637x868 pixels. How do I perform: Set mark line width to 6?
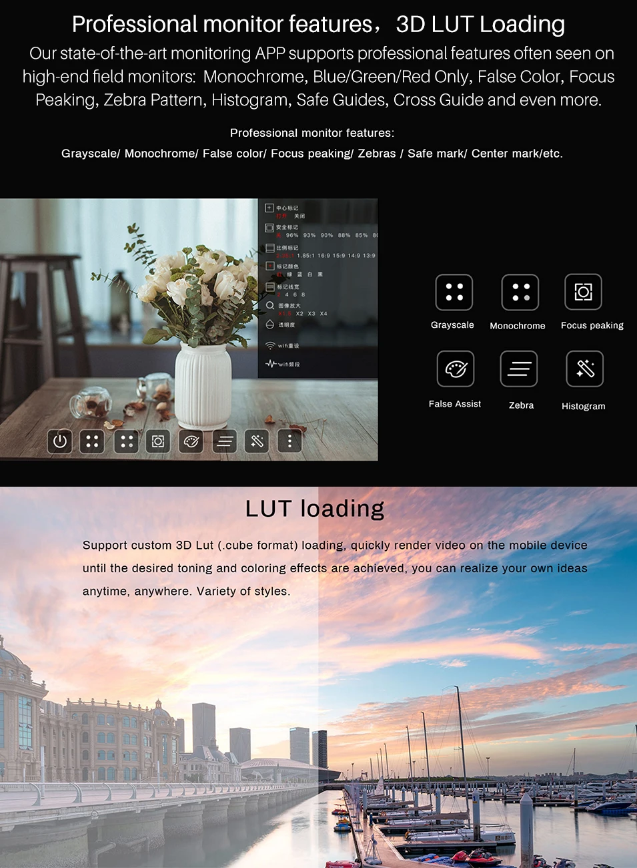pyautogui.click(x=295, y=294)
